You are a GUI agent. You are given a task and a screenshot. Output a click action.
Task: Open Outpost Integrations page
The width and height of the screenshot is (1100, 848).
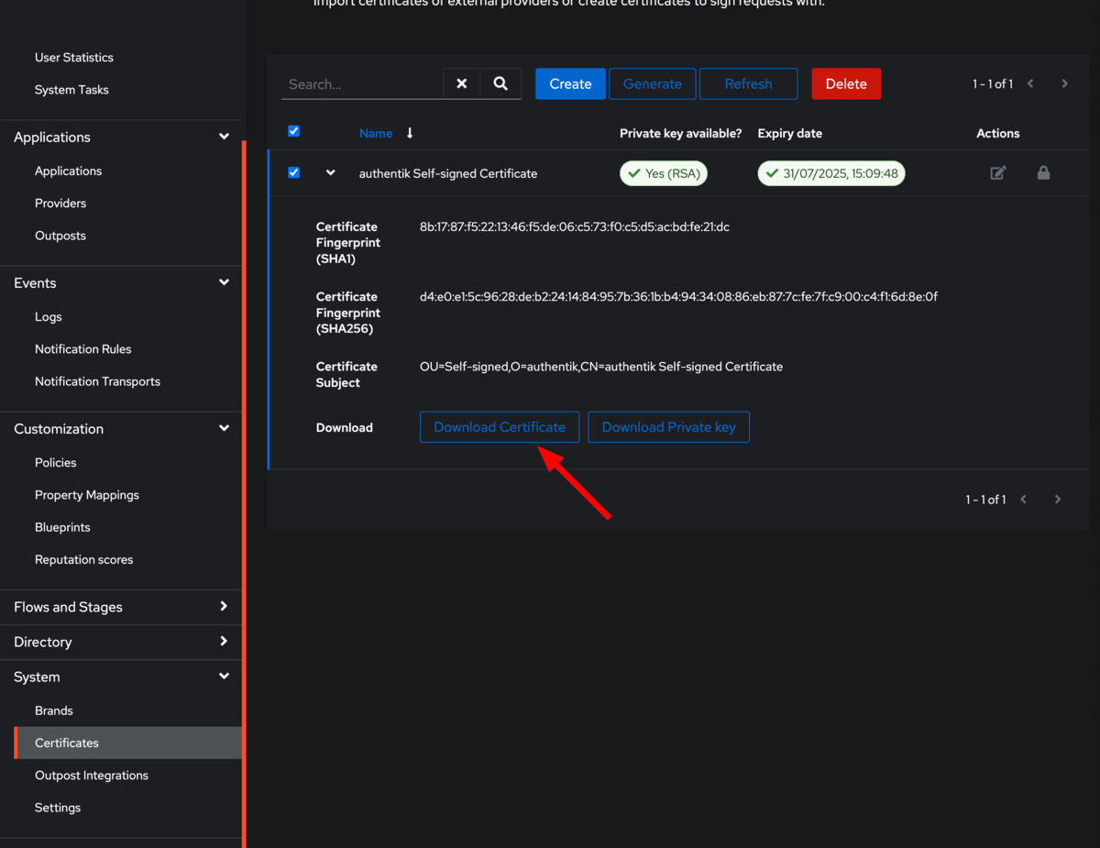[92, 775]
